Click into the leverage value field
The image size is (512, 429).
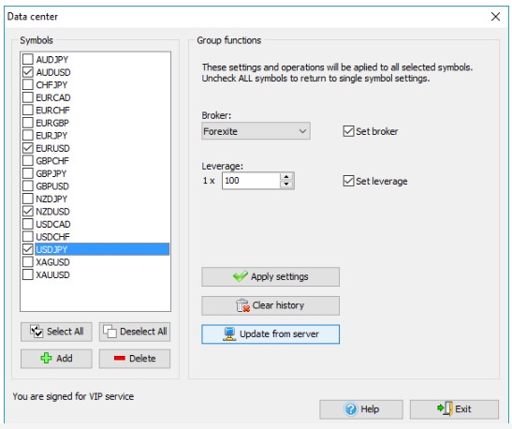[x=251, y=181]
